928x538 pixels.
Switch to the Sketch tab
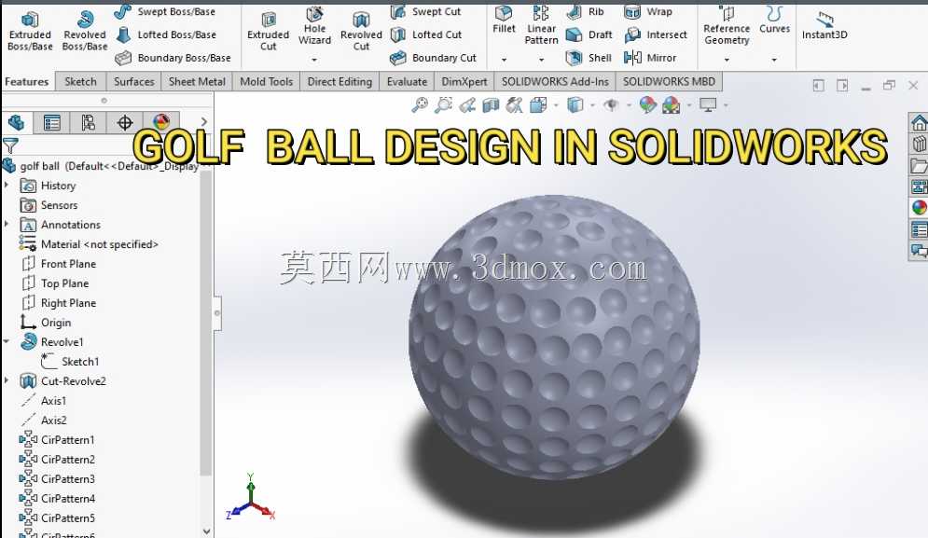(80, 82)
